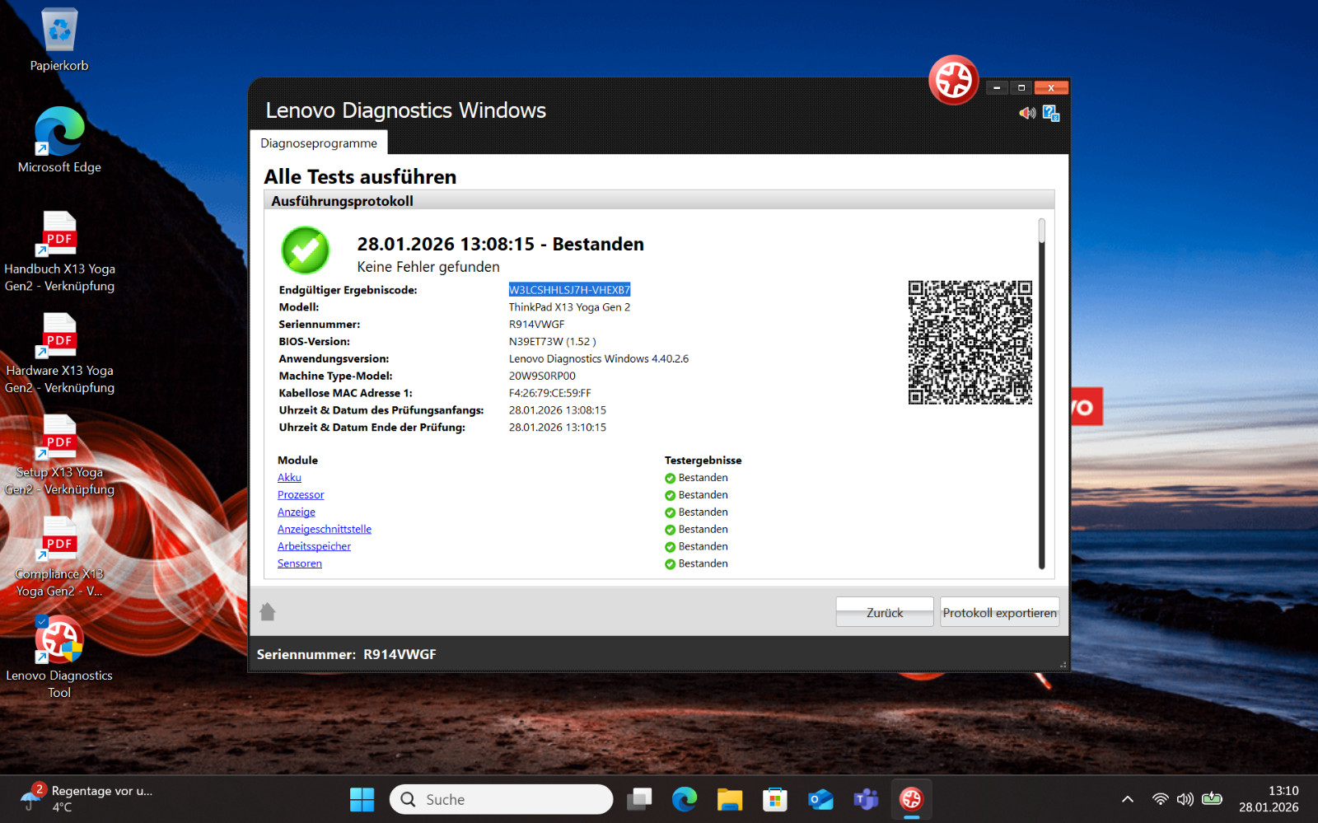Click the red Lenovo Diagnostics logo badge
The width and height of the screenshot is (1318, 823).
tap(953, 81)
